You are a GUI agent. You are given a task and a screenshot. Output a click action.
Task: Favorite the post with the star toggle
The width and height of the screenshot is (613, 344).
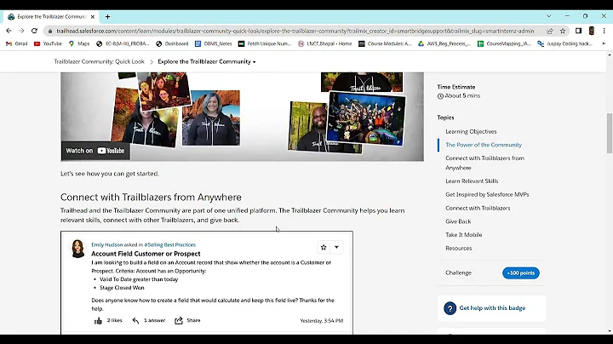[324, 247]
